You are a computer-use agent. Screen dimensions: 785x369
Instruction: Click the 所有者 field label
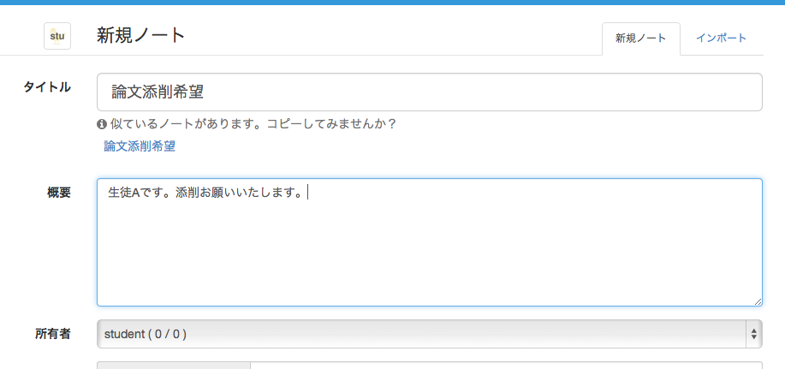(x=53, y=334)
